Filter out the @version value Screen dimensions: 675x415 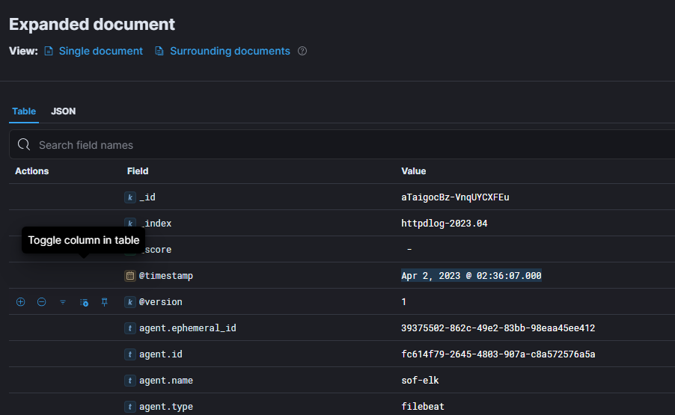42,302
